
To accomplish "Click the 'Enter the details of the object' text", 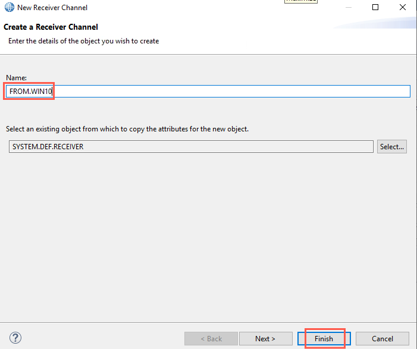I will point(83,41).
